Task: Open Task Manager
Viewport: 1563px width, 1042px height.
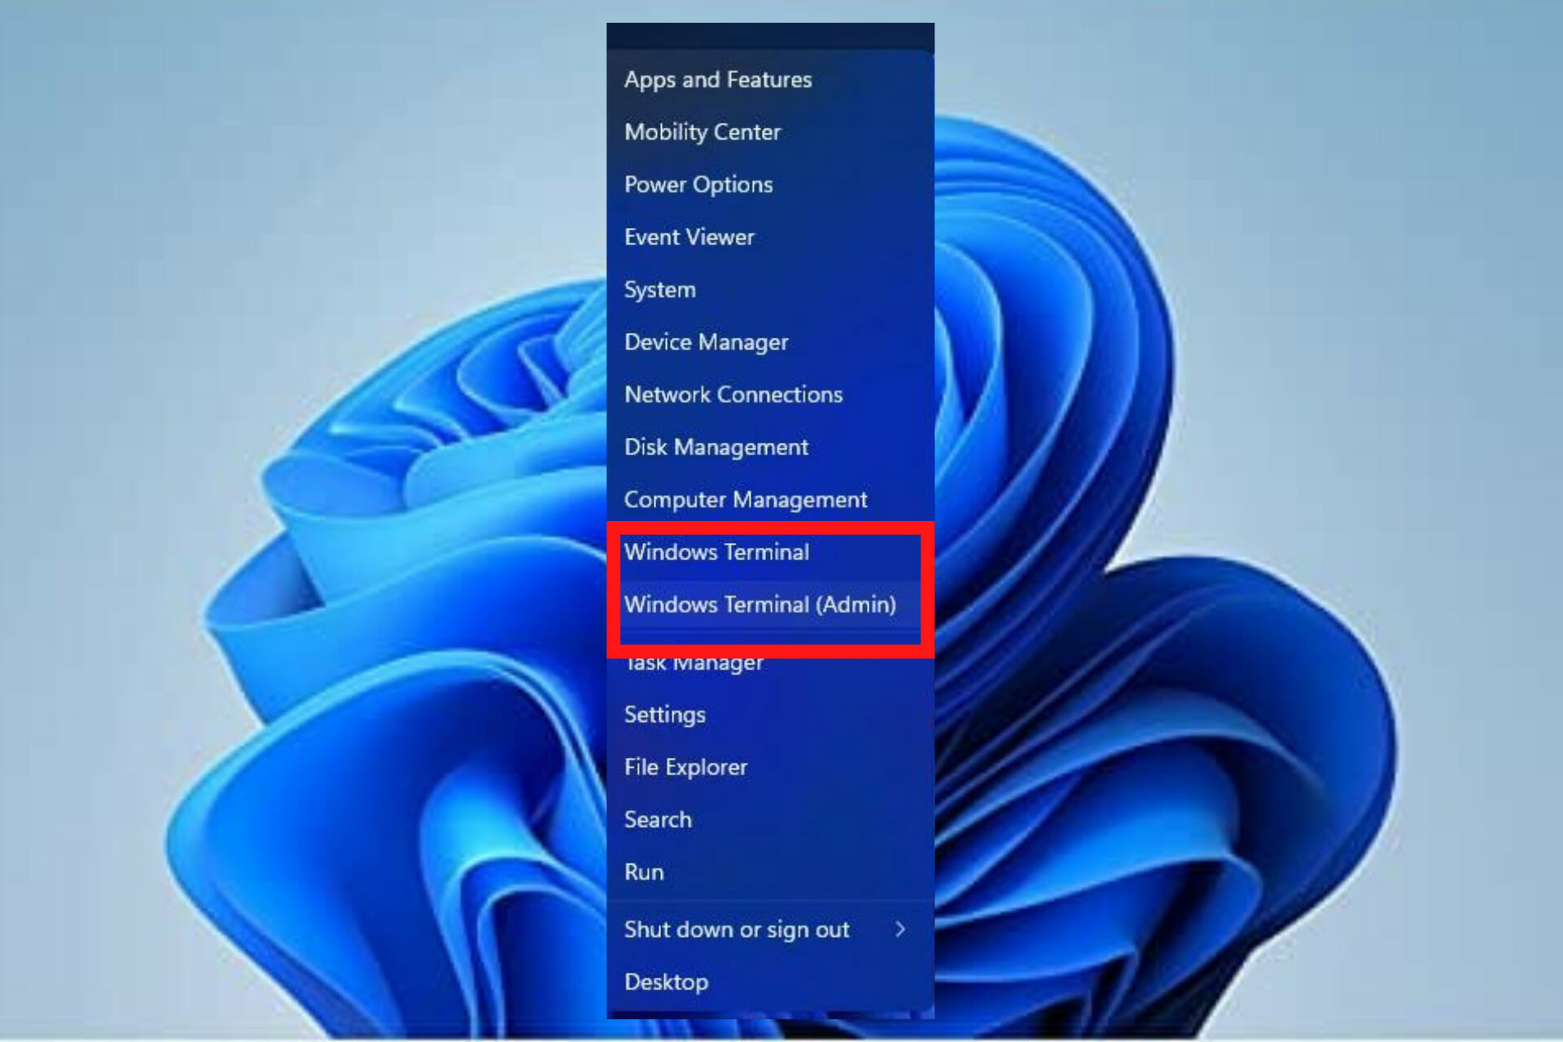Action: (x=770, y=663)
